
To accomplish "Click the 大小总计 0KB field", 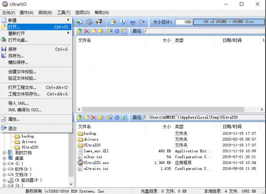I will [184, 22].
